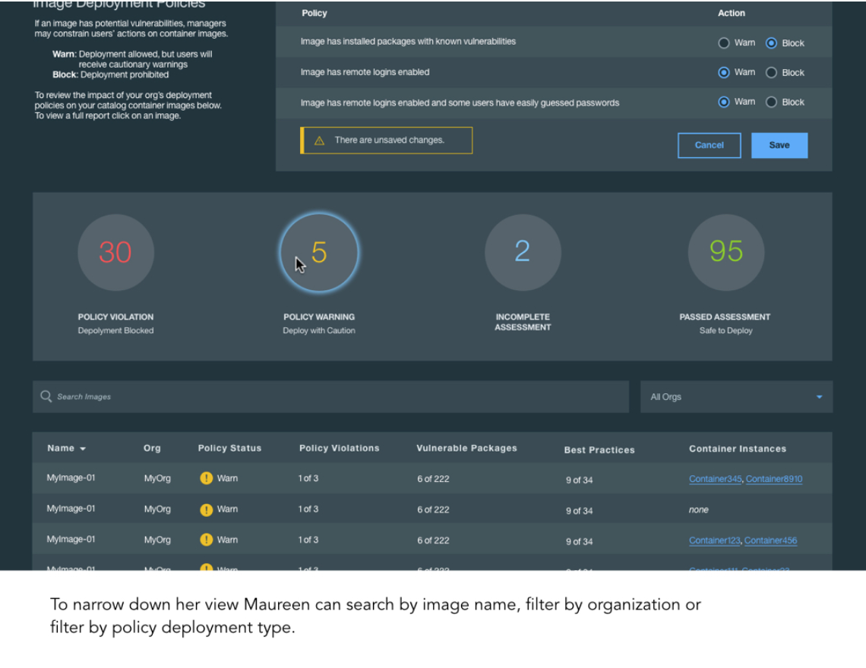Click the Policy Status column header

(x=229, y=449)
